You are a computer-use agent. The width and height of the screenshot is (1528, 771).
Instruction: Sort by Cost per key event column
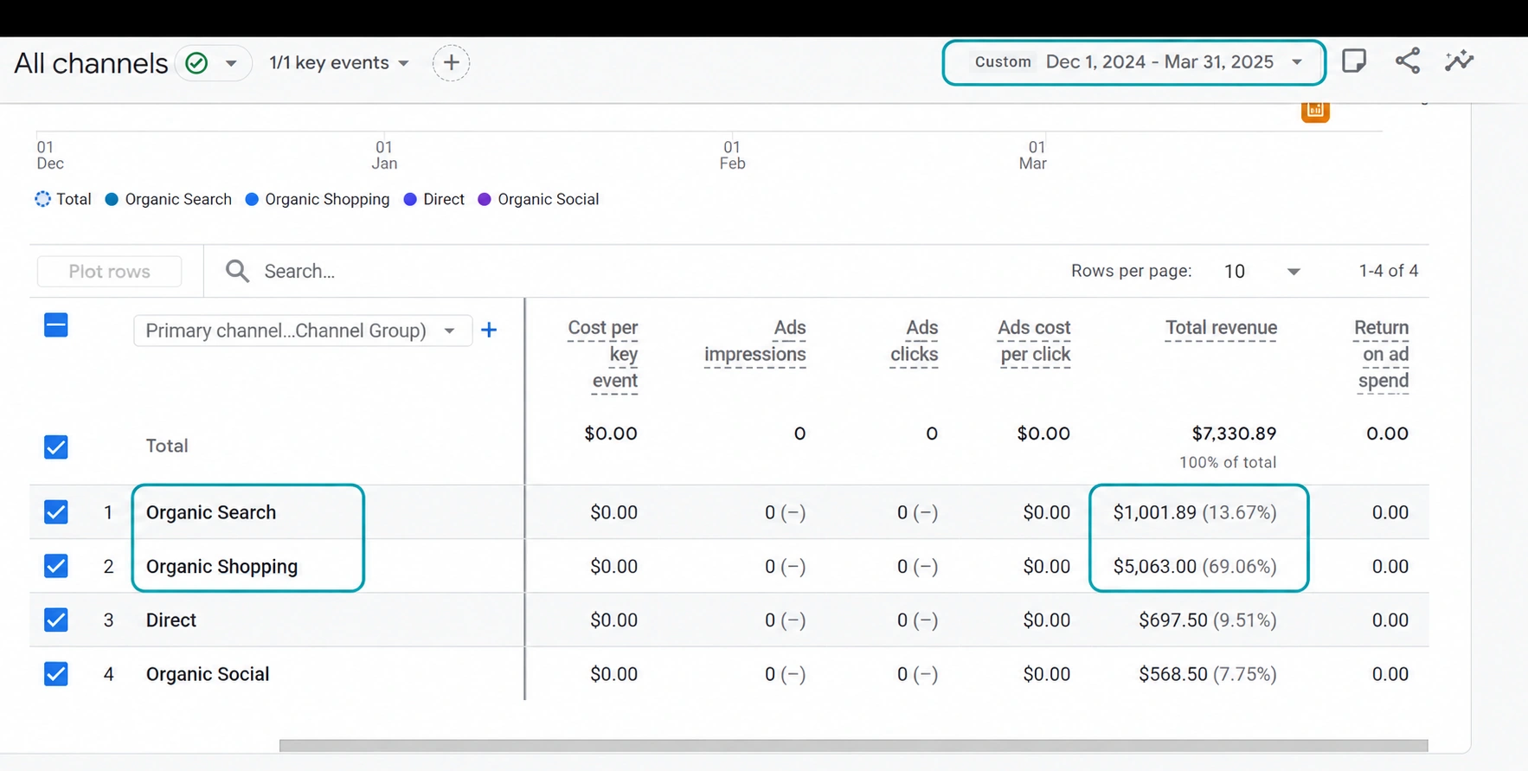coord(602,354)
